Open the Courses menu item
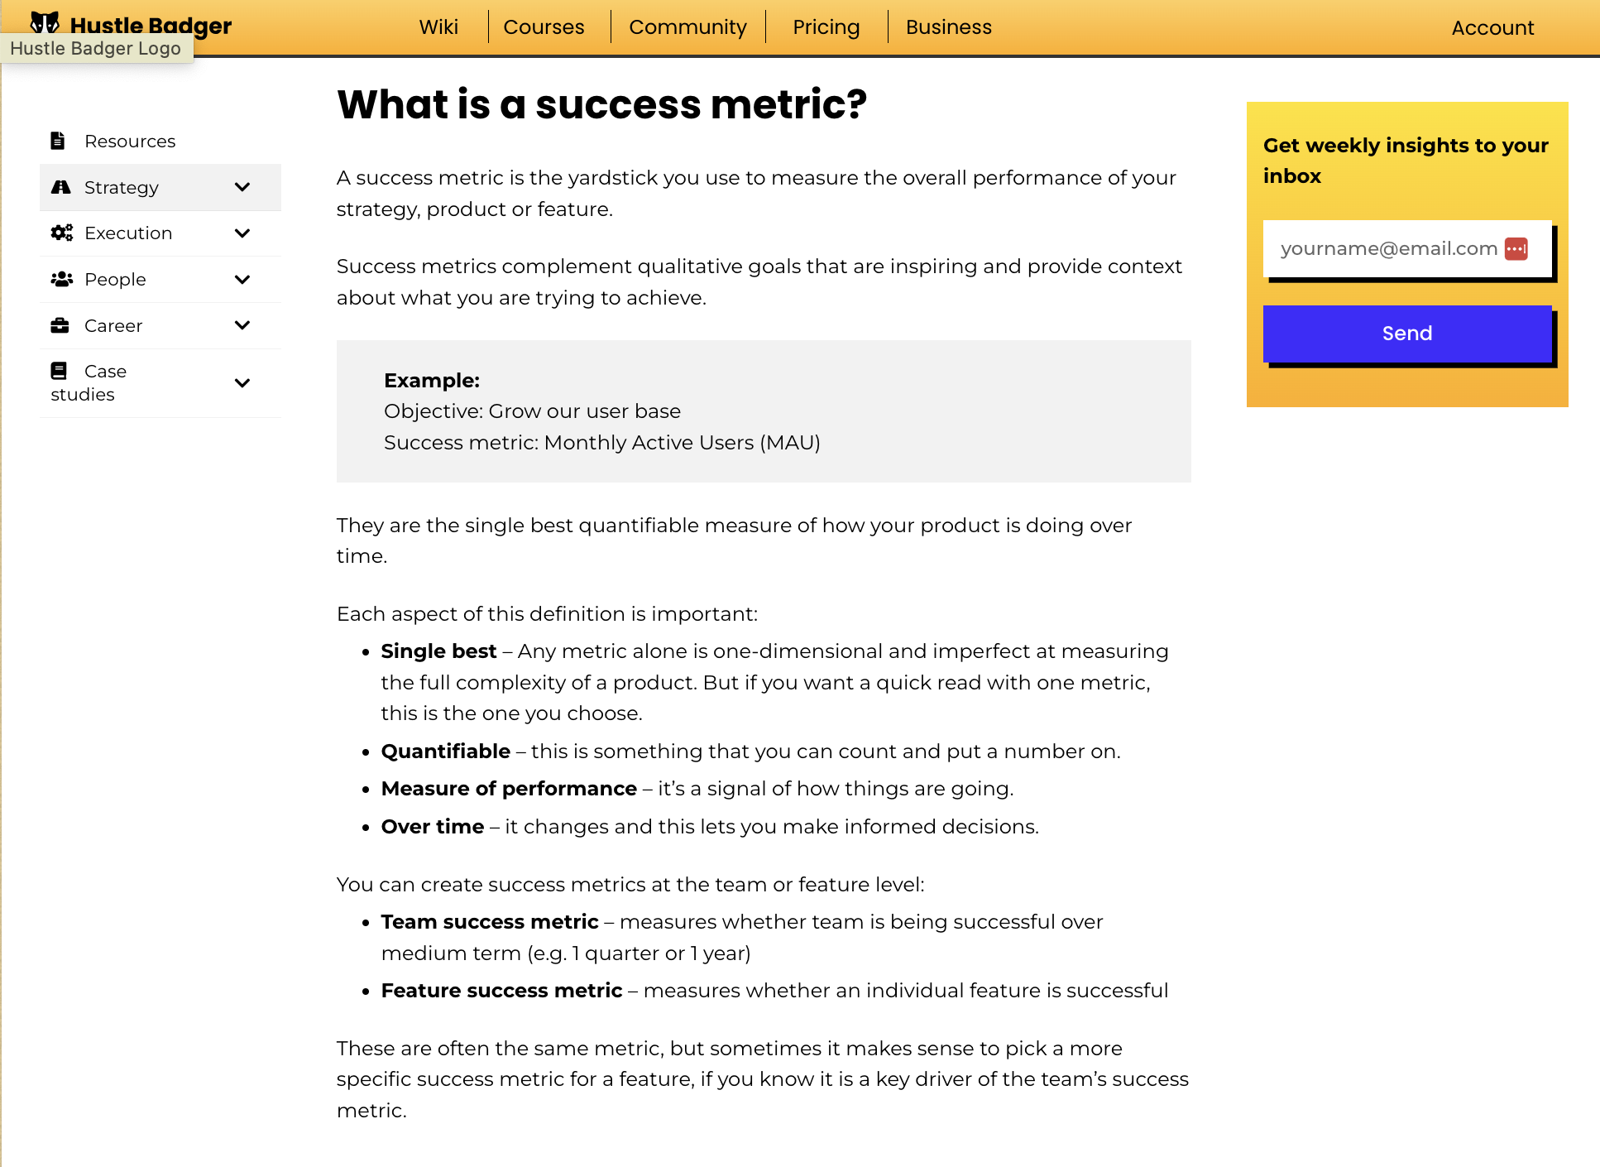This screenshot has width=1600, height=1167. (544, 27)
